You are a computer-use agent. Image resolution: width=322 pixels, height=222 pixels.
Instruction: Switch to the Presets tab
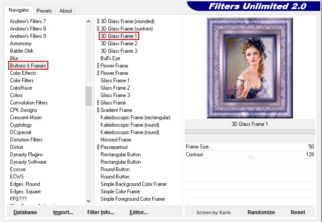(44, 11)
